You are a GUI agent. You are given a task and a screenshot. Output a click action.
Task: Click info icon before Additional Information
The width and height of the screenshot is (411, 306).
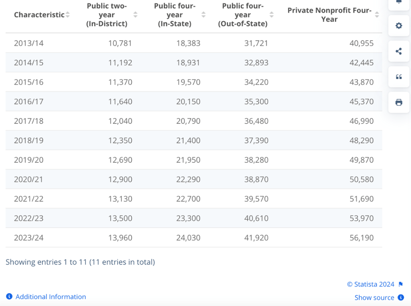tap(9, 296)
